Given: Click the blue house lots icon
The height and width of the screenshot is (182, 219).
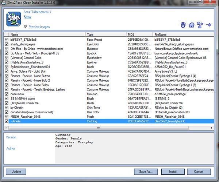Looking at the screenshot, I should (191, 25).
